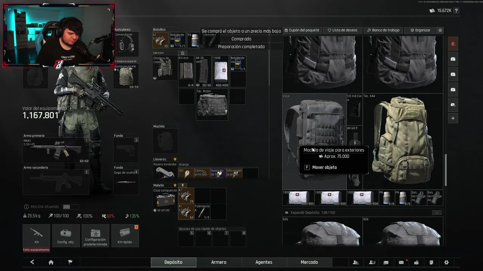Select Kit est. item showing 4/4
The width and height of the screenshot is (483, 271).
pyautogui.click(x=186, y=72)
